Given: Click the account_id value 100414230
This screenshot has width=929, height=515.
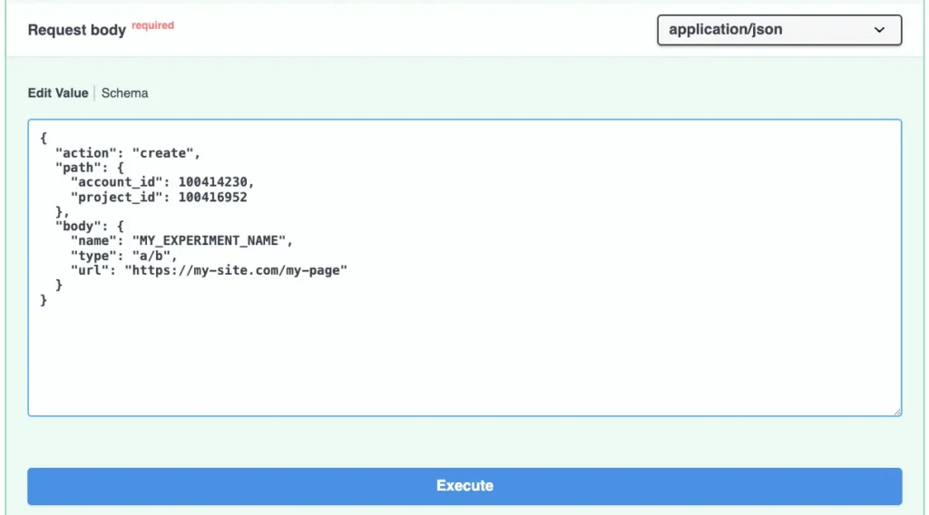Looking at the screenshot, I should (212, 182).
